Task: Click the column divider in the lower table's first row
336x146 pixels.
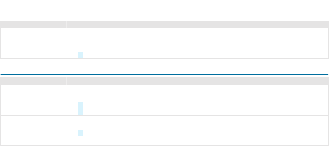Action: (67, 100)
